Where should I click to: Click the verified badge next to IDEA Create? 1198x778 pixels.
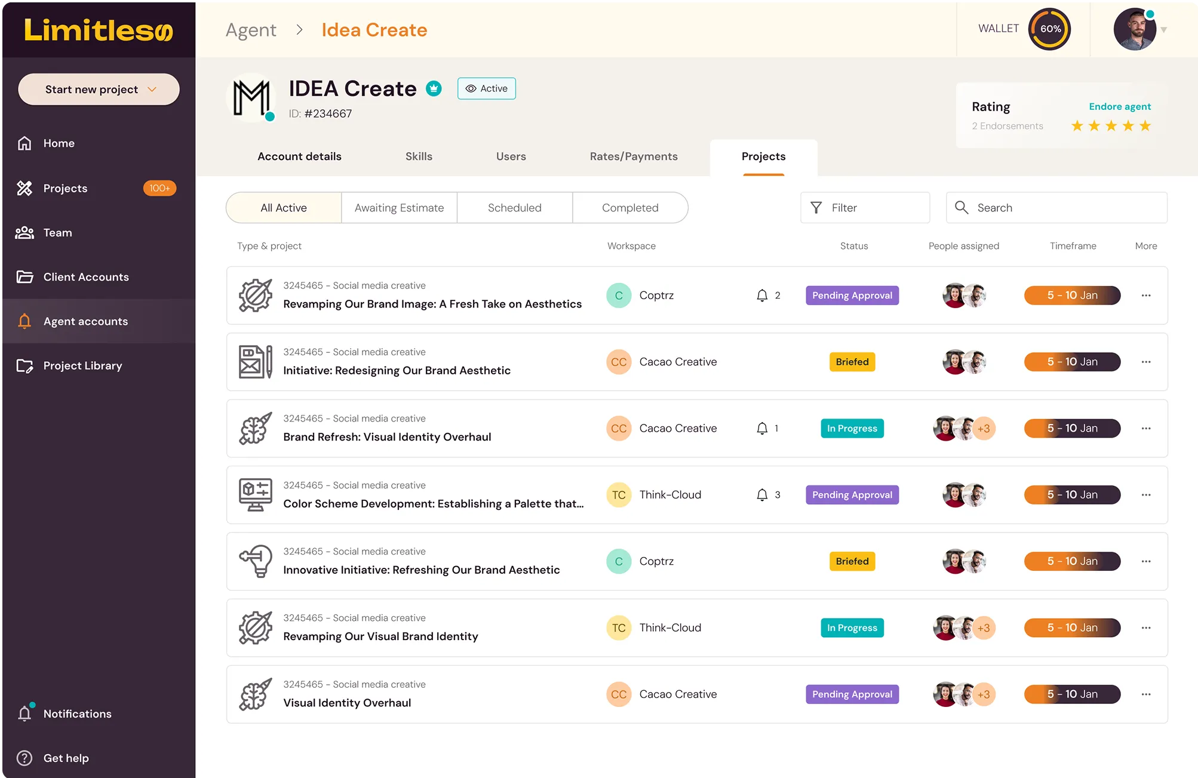(434, 89)
